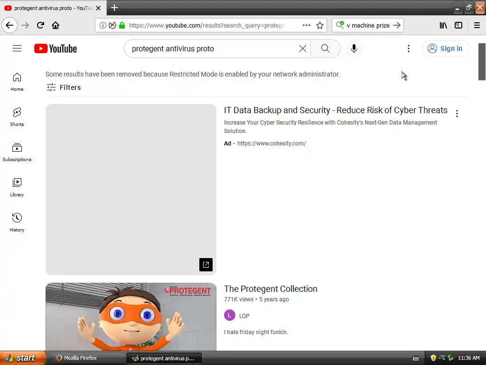Open Library in YouTube sidebar

pos(17,187)
